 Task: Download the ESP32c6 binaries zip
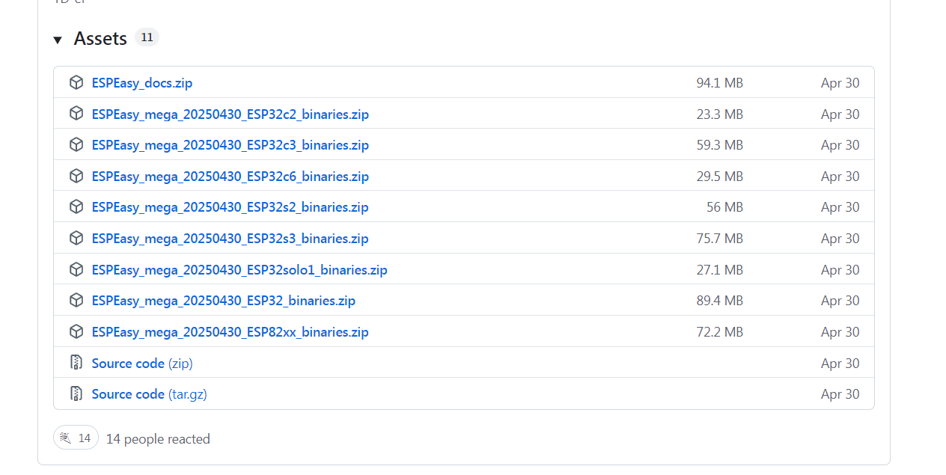(230, 177)
